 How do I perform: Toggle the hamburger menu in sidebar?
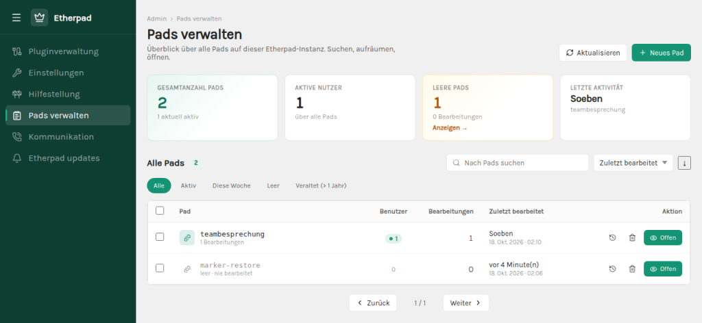16,18
